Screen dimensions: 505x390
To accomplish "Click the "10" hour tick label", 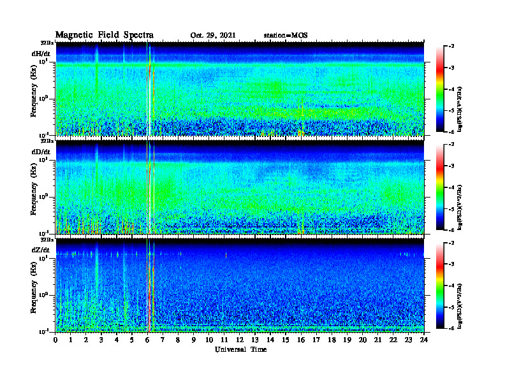I will tap(209, 340).
